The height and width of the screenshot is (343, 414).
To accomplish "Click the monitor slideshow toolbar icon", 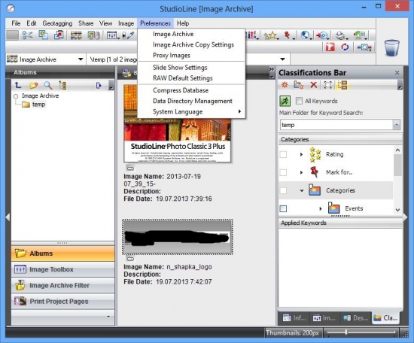I will tap(359, 35).
